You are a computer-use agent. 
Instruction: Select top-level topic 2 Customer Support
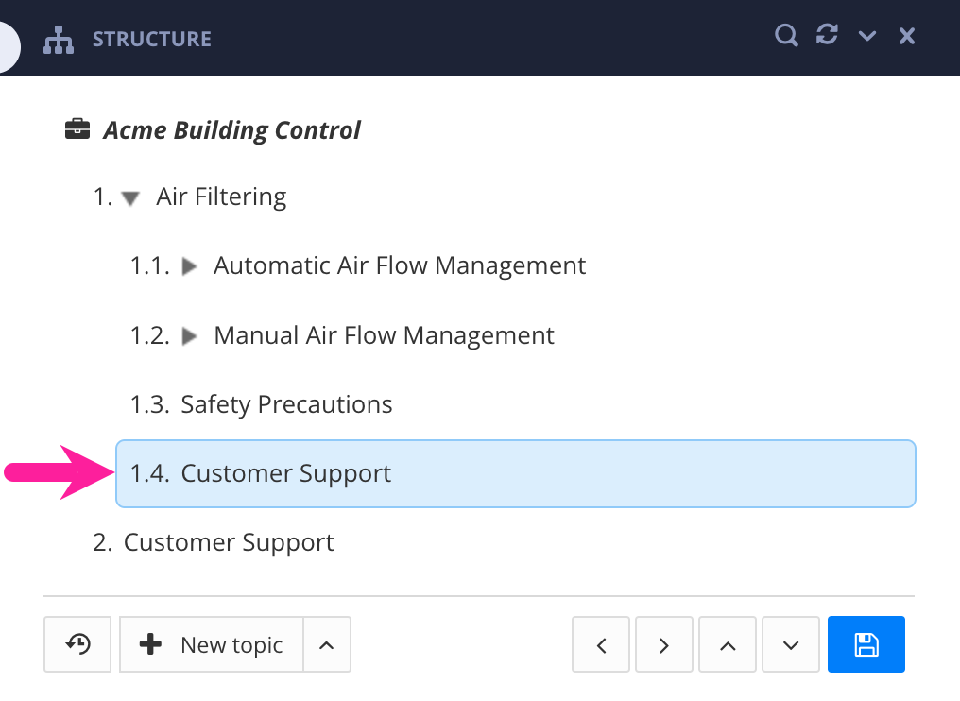tap(229, 543)
